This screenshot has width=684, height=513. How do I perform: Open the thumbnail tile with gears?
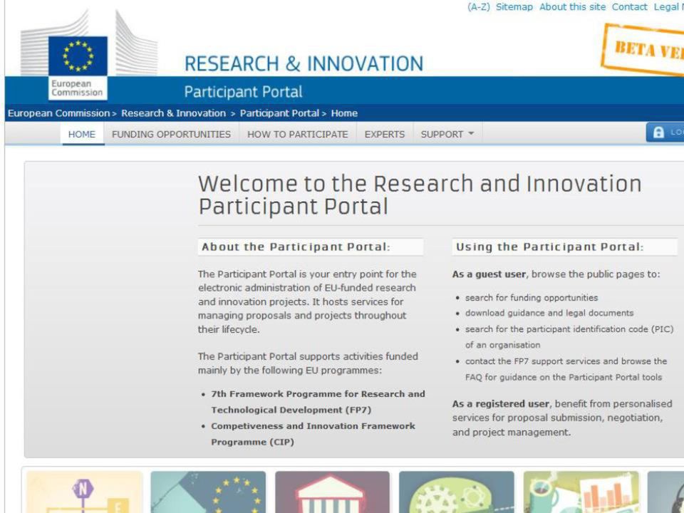pyautogui.click(x=456, y=492)
